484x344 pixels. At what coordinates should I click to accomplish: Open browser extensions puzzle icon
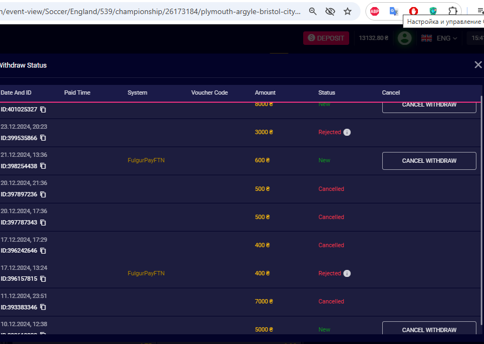click(x=452, y=11)
